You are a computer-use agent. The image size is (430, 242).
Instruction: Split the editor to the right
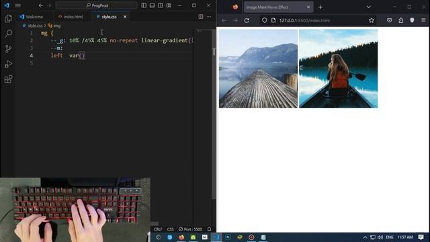201,17
